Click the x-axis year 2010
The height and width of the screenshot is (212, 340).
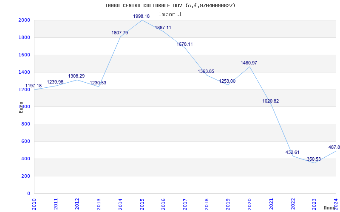pos(34,204)
